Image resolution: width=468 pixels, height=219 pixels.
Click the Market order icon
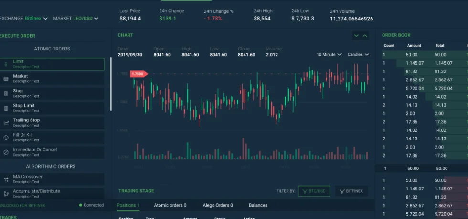coord(6,79)
